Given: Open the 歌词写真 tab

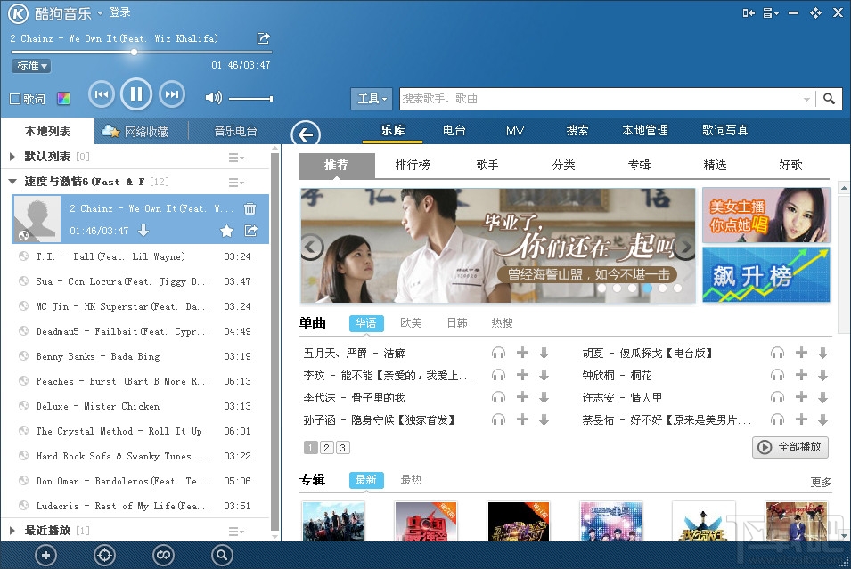Looking at the screenshot, I should [x=725, y=130].
